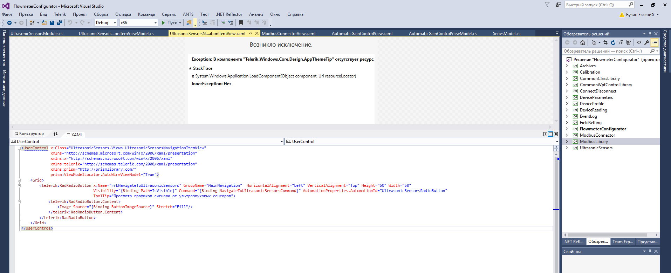Open the Team Explorer panel tab
This screenshot has width=671, height=273.
[623, 242]
